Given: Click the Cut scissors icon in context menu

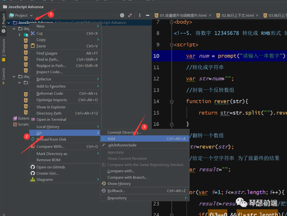Looking at the screenshot, I should click(x=33, y=33).
